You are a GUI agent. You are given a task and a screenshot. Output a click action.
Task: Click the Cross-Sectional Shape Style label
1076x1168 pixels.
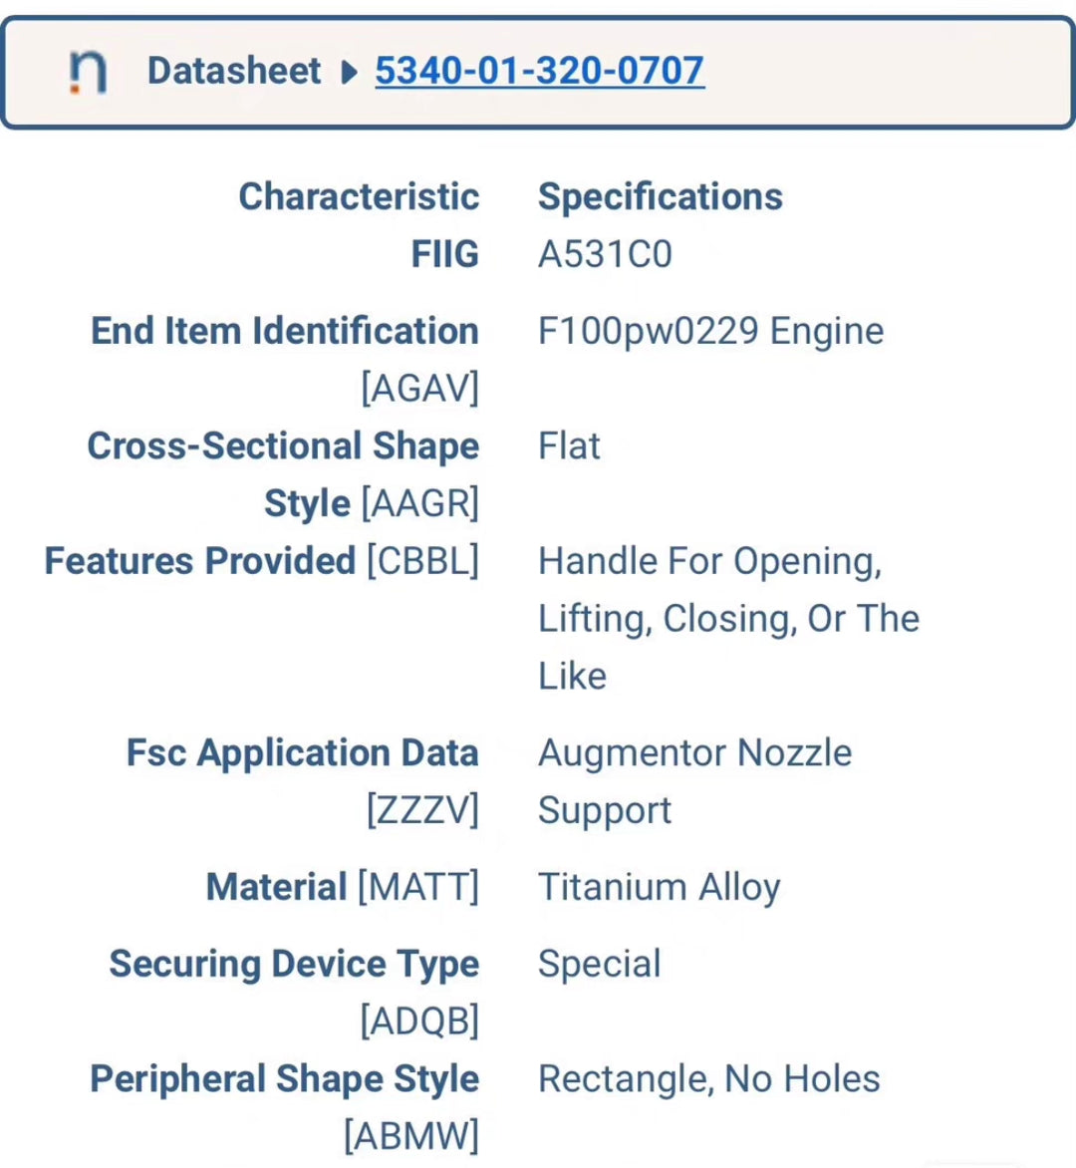click(x=283, y=446)
